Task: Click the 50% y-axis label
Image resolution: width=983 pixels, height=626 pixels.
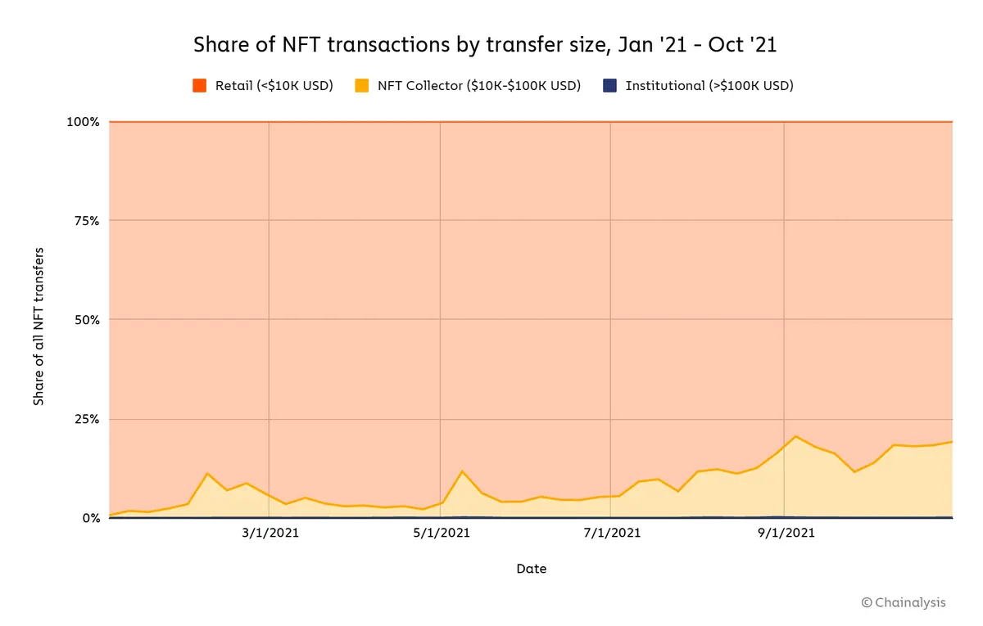Action: 86,320
